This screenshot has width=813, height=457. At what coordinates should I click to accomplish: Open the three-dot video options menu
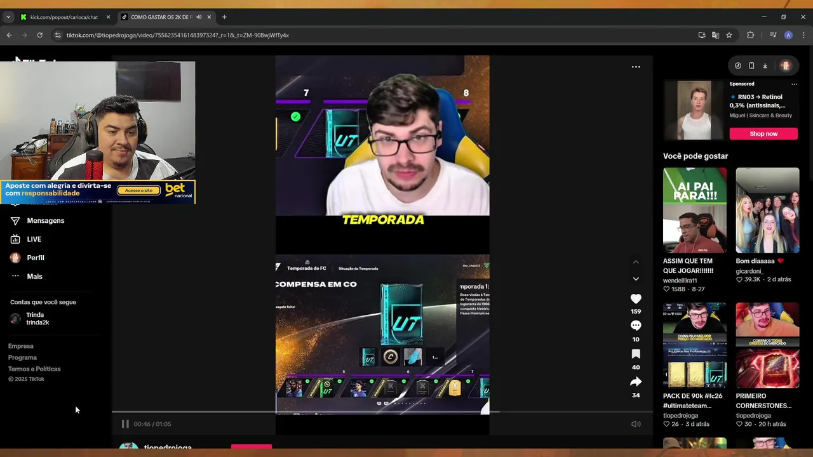pos(636,67)
